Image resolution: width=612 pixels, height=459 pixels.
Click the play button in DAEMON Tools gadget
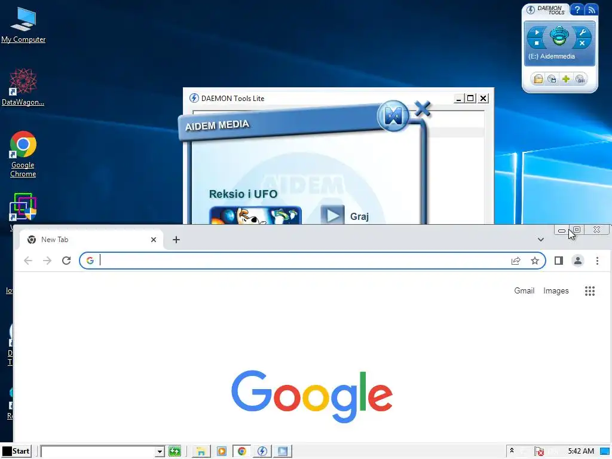537,32
